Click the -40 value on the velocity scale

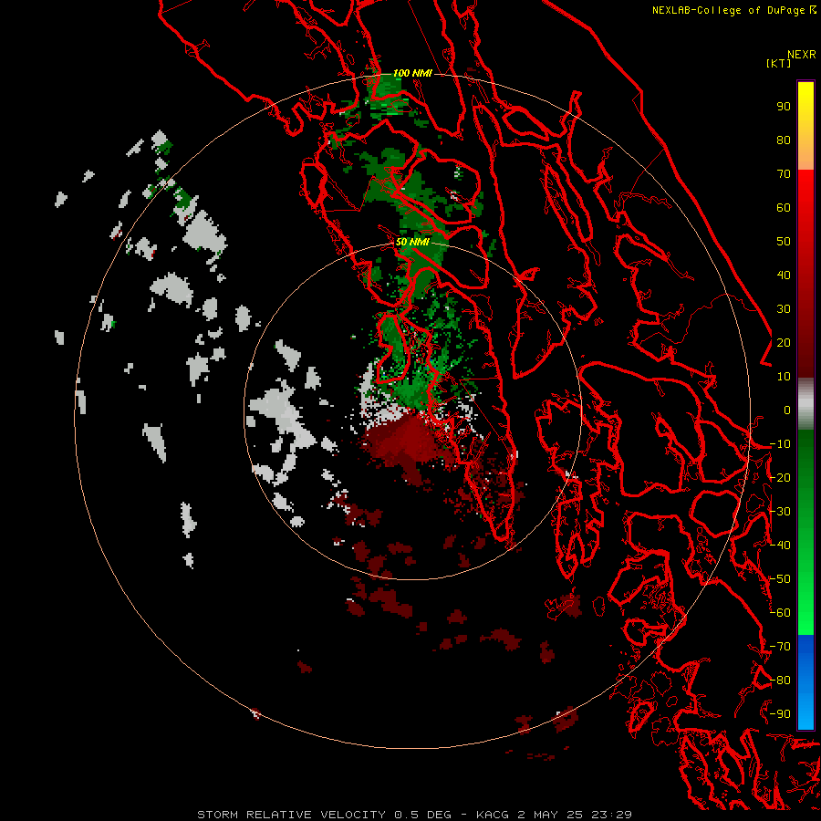point(780,546)
